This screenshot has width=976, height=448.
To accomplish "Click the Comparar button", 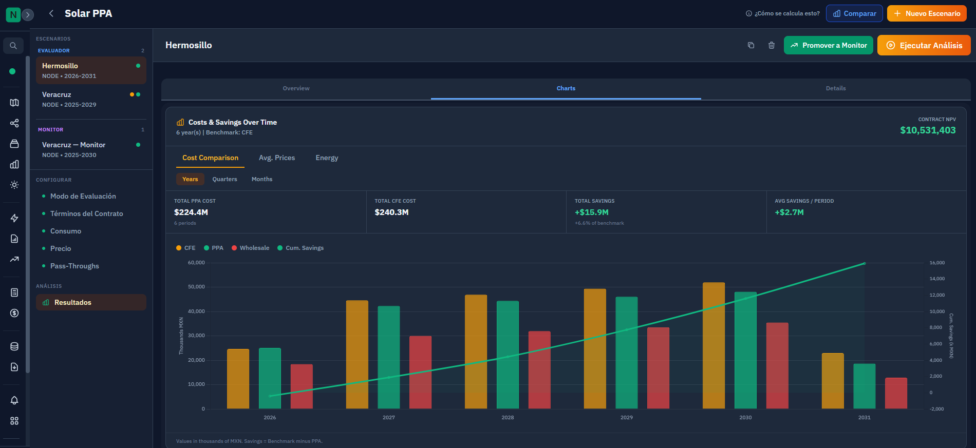I will pos(854,13).
